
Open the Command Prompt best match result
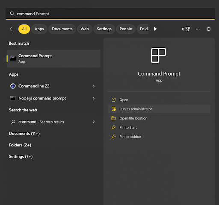53,59
